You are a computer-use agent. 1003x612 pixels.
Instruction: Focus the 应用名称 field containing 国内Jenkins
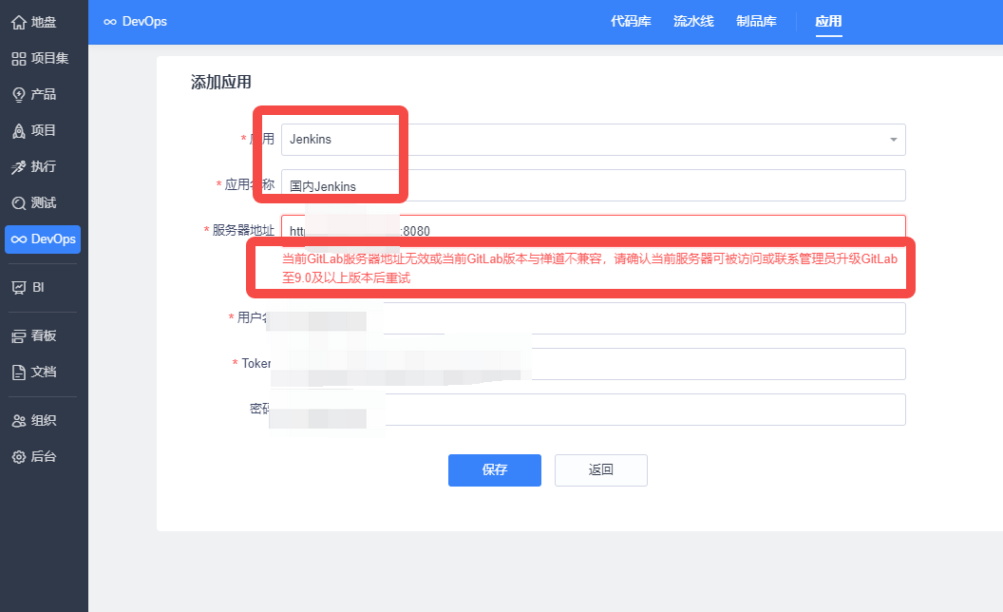594,185
